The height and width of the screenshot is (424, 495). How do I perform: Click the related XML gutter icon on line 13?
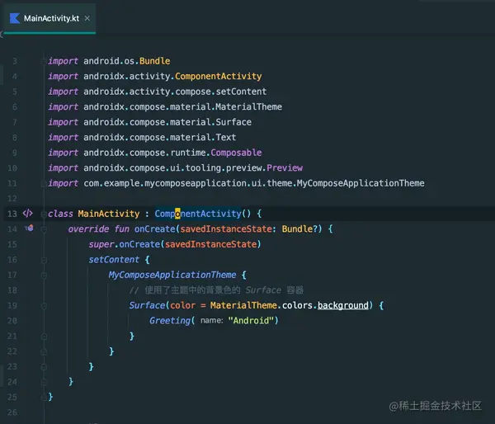point(27,214)
